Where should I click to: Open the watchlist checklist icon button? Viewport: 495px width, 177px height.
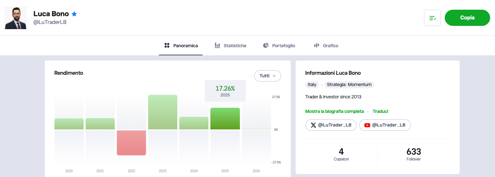tap(432, 18)
